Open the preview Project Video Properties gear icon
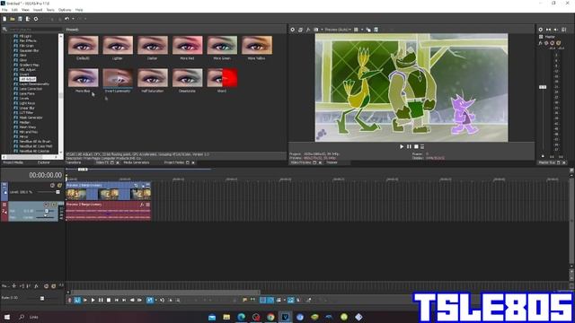575x323 pixels. coord(292,30)
